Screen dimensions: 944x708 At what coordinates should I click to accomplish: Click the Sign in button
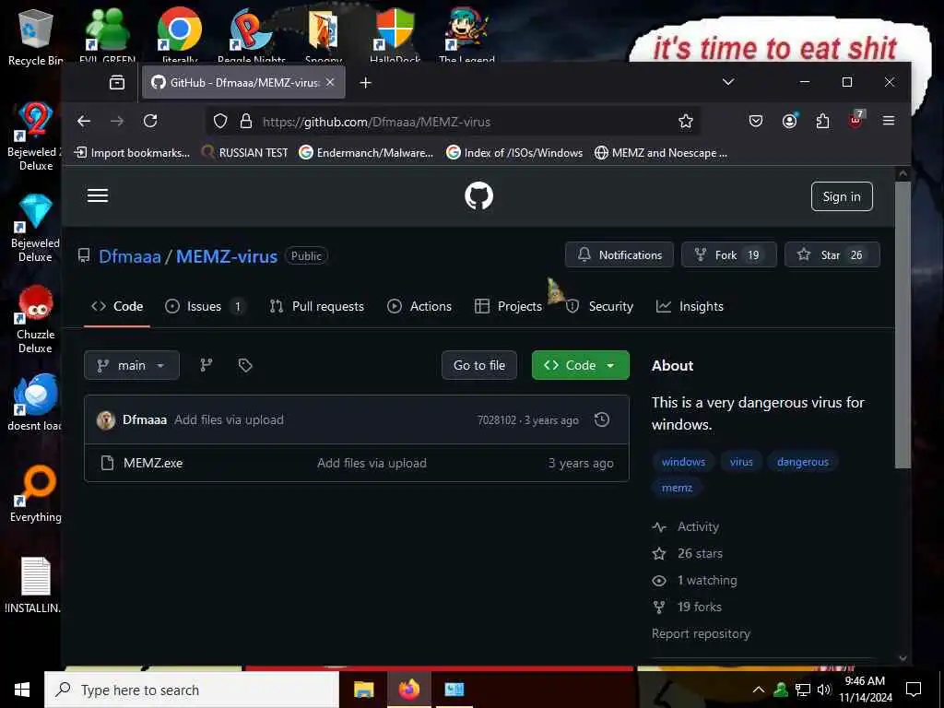pos(842,196)
